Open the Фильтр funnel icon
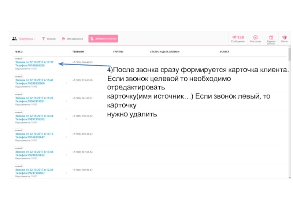Image resolution: width=293 pixels, height=220 pixels. [x=43, y=39]
